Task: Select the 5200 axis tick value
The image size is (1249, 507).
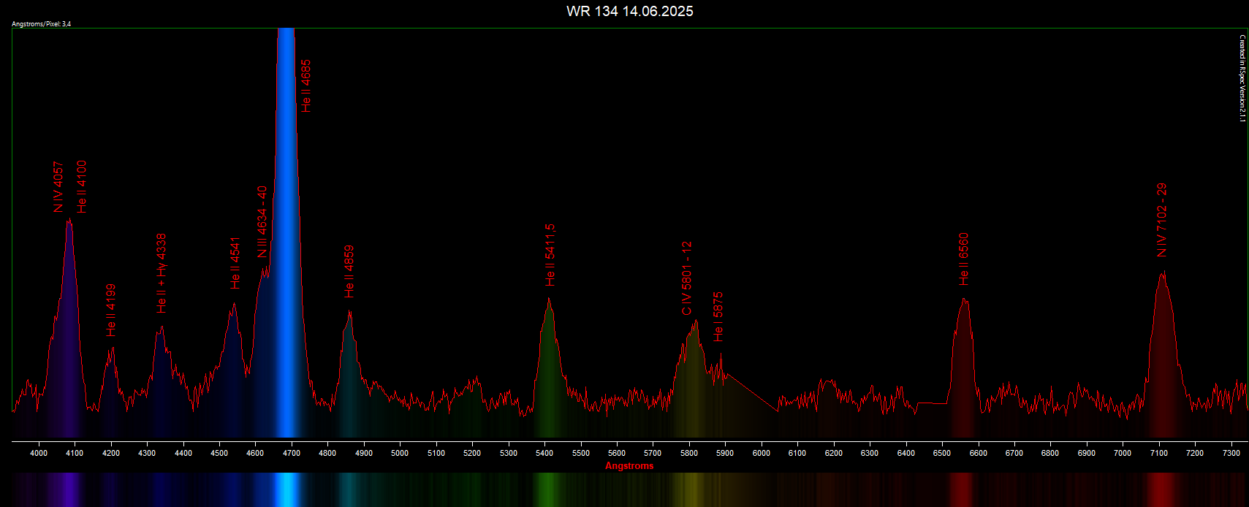Action: point(472,453)
